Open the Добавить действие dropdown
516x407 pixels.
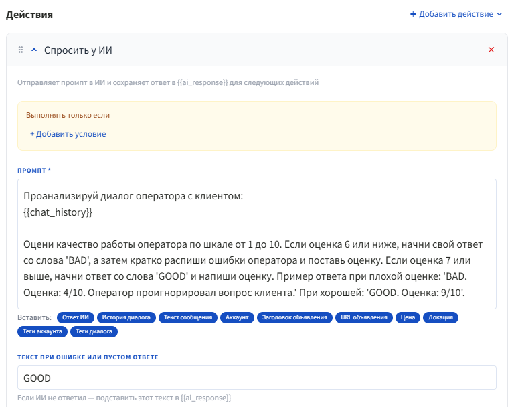456,14
